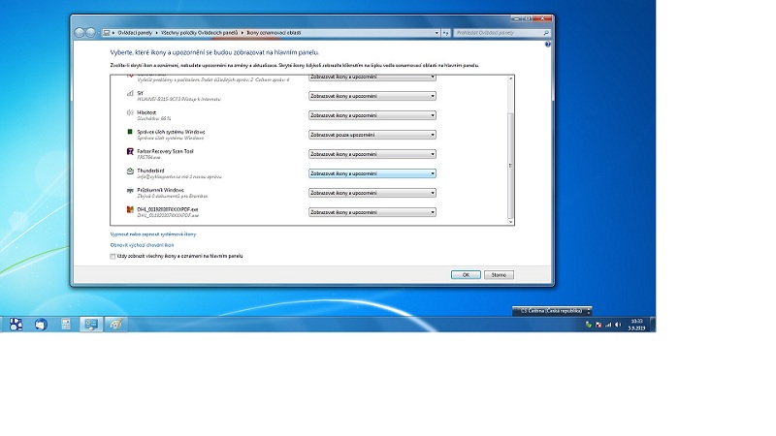Open the Čeština language bar menu
Screen dimensions: 776x436
click(552, 311)
